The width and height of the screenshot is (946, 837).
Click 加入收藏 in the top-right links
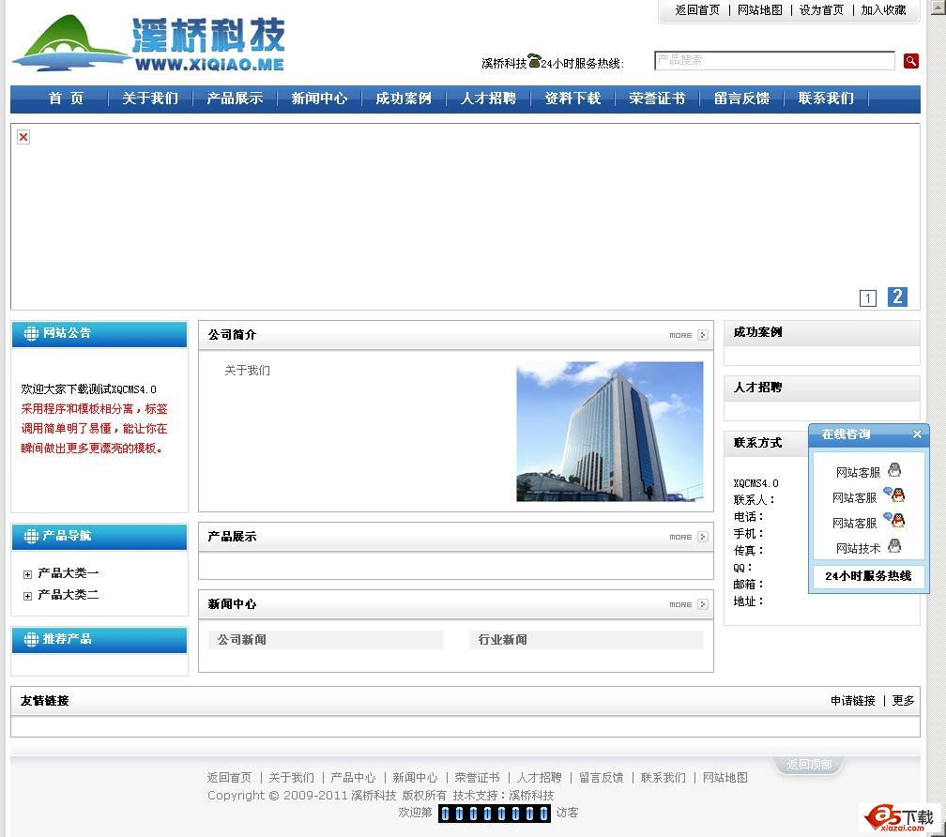pyautogui.click(x=884, y=11)
